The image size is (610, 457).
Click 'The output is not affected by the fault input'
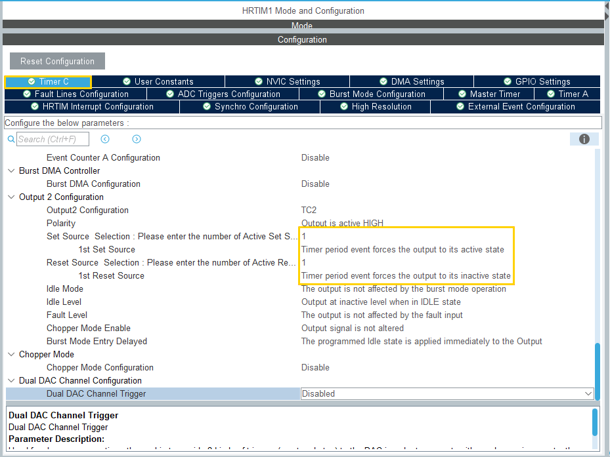[382, 315]
